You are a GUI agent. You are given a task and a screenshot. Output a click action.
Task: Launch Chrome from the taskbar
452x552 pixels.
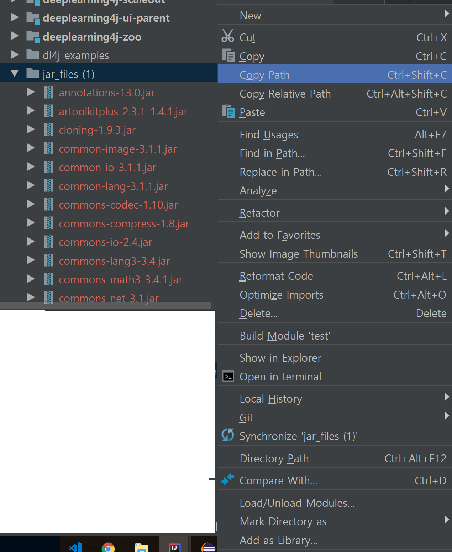(108, 547)
